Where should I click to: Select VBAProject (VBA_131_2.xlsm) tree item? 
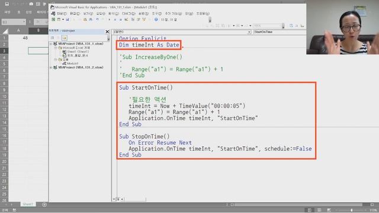pyautogui.click(x=81, y=67)
